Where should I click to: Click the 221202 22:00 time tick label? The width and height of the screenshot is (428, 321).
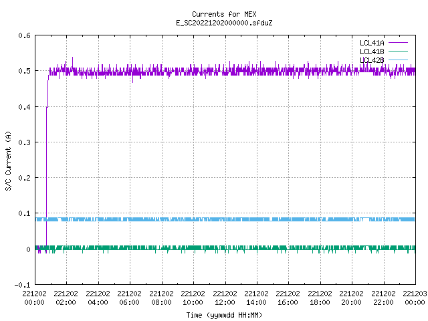tap(383, 298)
